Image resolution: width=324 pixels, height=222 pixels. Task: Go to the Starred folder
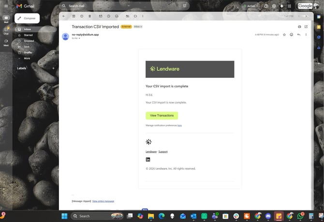coord(28,35)
